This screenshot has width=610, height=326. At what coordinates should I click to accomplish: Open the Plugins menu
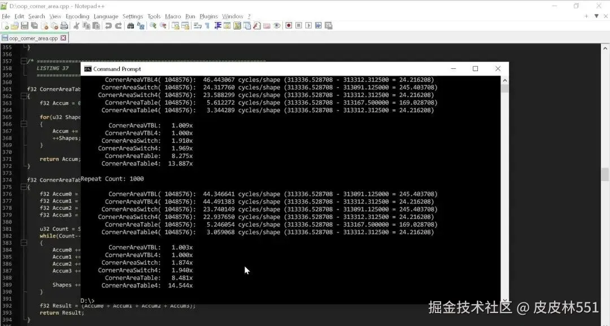[209, 16]
